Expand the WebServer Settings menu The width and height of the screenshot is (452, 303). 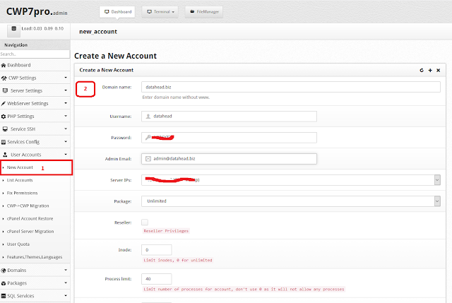click(35, 103)
